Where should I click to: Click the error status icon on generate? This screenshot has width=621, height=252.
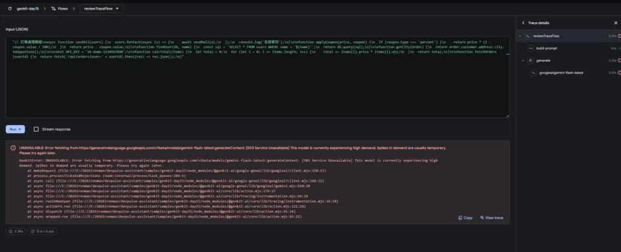pos(619,61)
